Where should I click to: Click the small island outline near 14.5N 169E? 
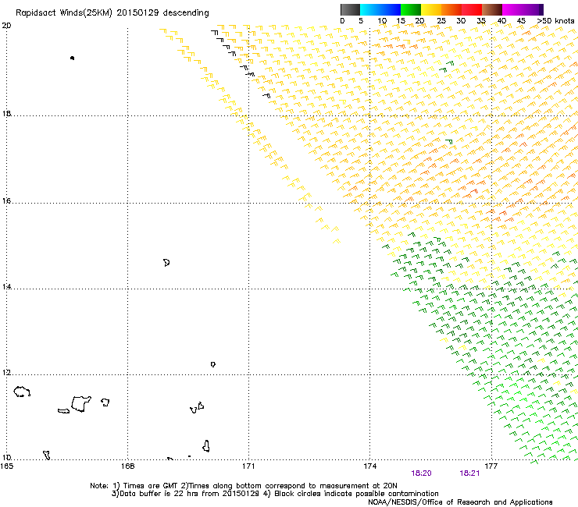(x=166, y=263)
